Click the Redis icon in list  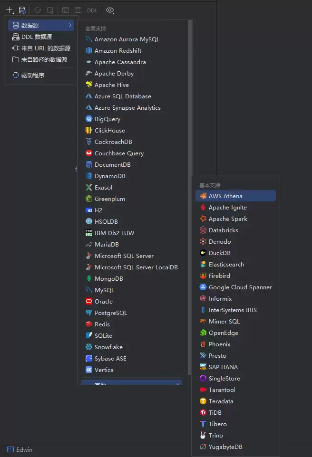coord(88,324)
